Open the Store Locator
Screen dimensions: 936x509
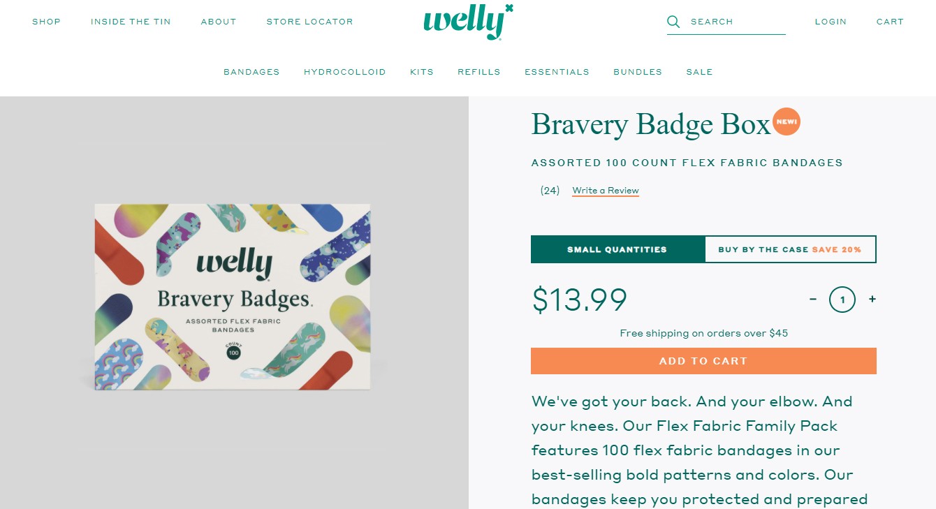point(309,22)
